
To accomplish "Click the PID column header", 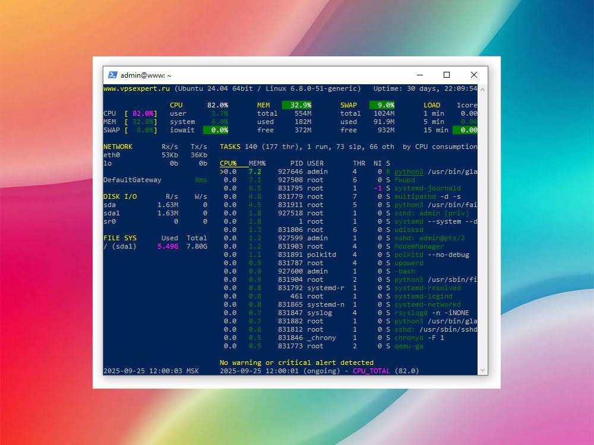I will (296, 164).
